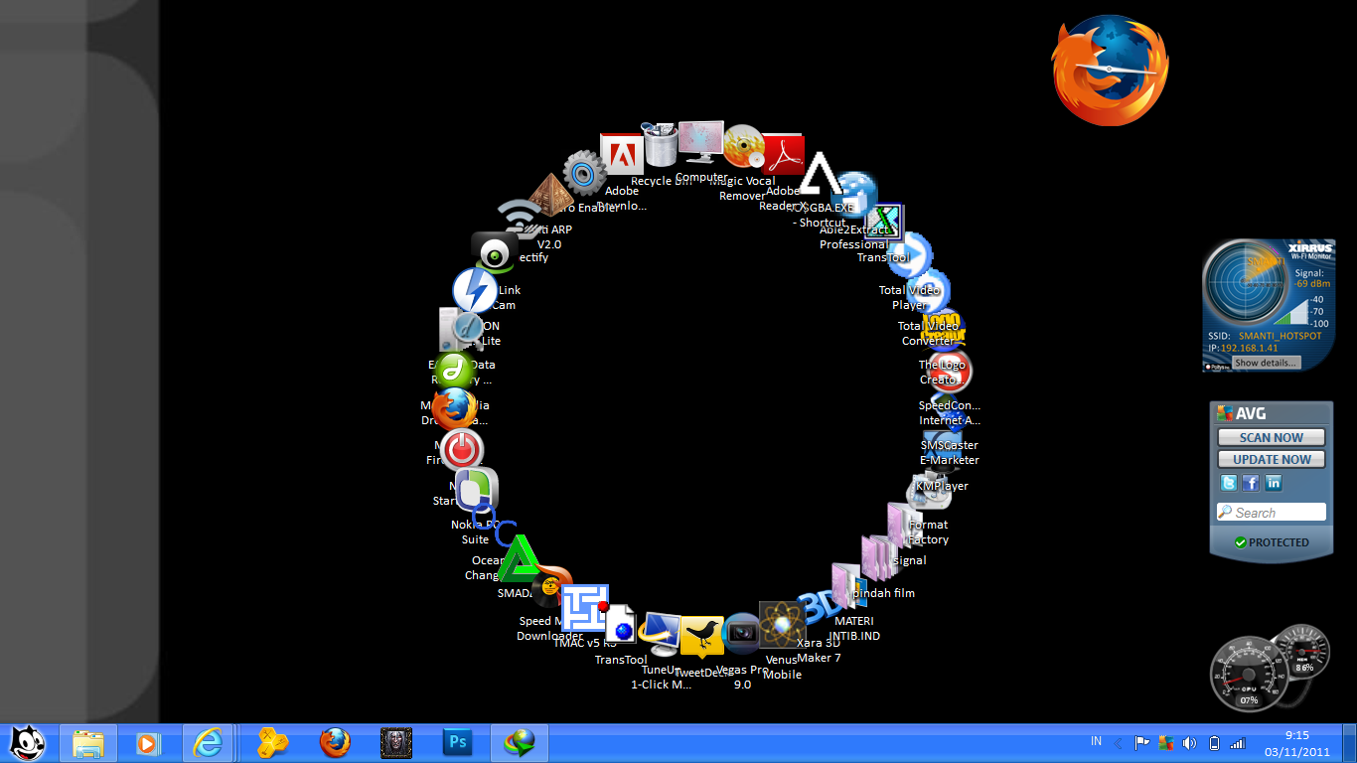Image resolution: width=1357 pixels, height=763 pixels.
Task: Click the CPU meter gauge gadget
Action: 1249,675
